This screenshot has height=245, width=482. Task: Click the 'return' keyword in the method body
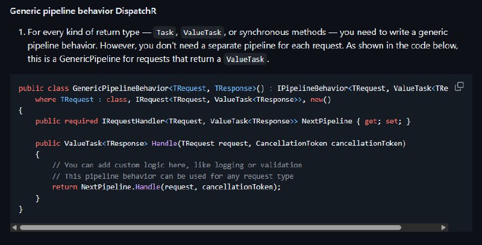64,187
